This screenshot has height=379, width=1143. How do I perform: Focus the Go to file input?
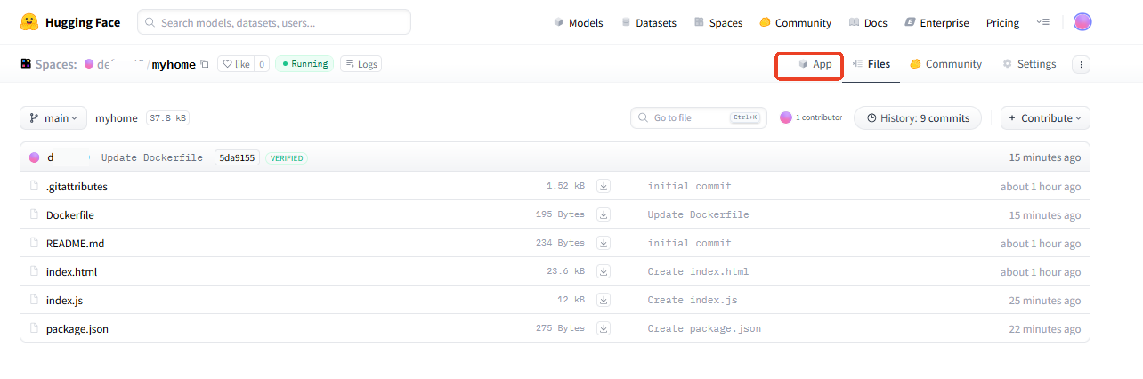[x=690, y=118]
